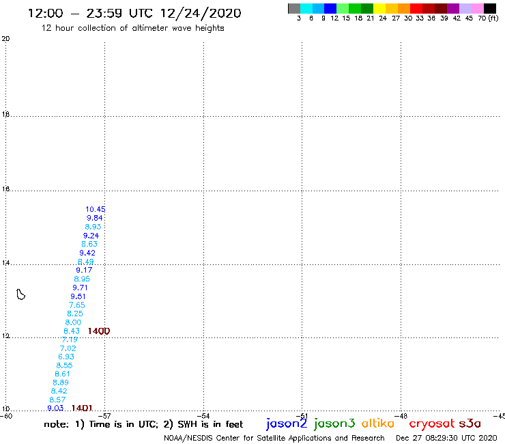Click the 1400 UTC time marker
Image resolution: width=505 pixels, height=444 pixels.
pos(99,331)
